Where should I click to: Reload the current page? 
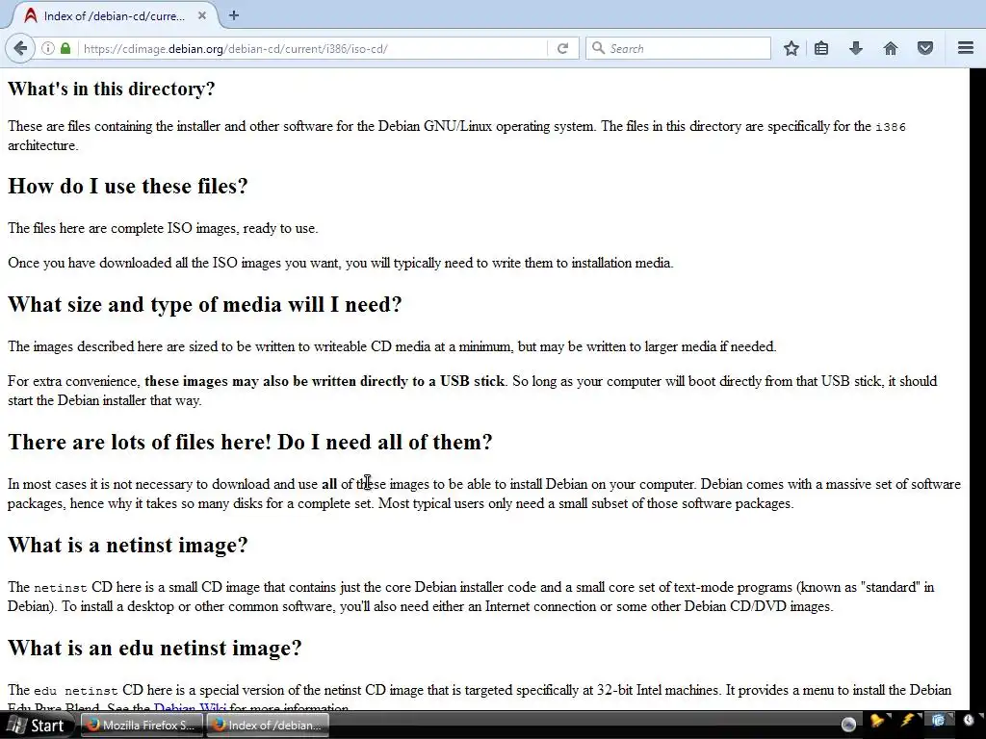562,48
